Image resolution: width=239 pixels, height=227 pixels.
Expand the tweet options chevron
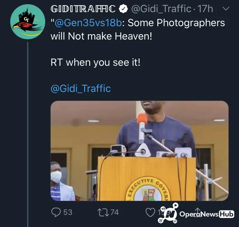tap(226, 9)
